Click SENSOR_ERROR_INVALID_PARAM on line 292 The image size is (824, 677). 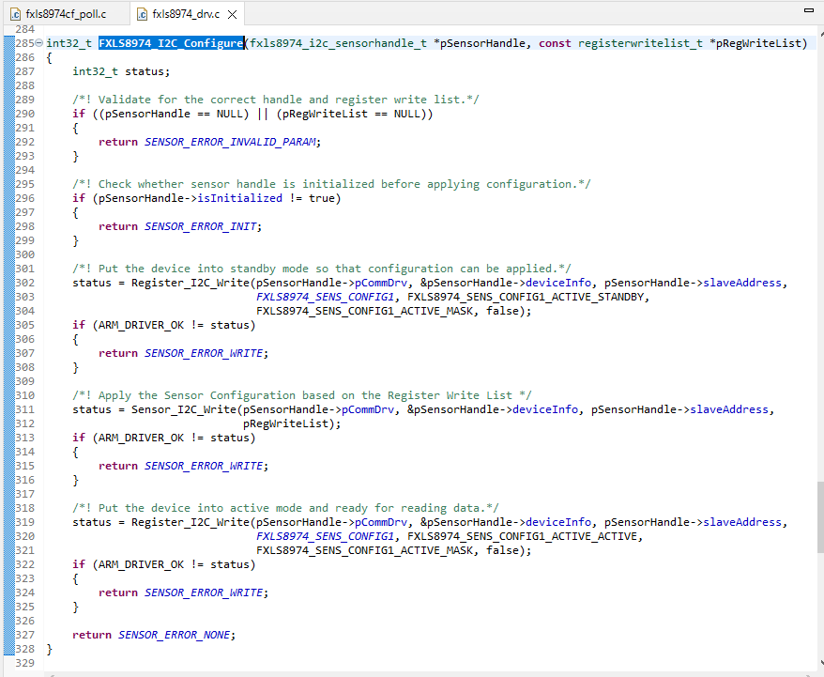coord(231,142)
